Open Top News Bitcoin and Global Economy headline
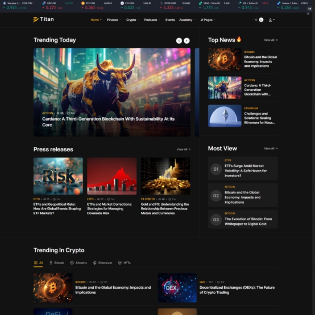Screen dimensions: 315x315 261,61
